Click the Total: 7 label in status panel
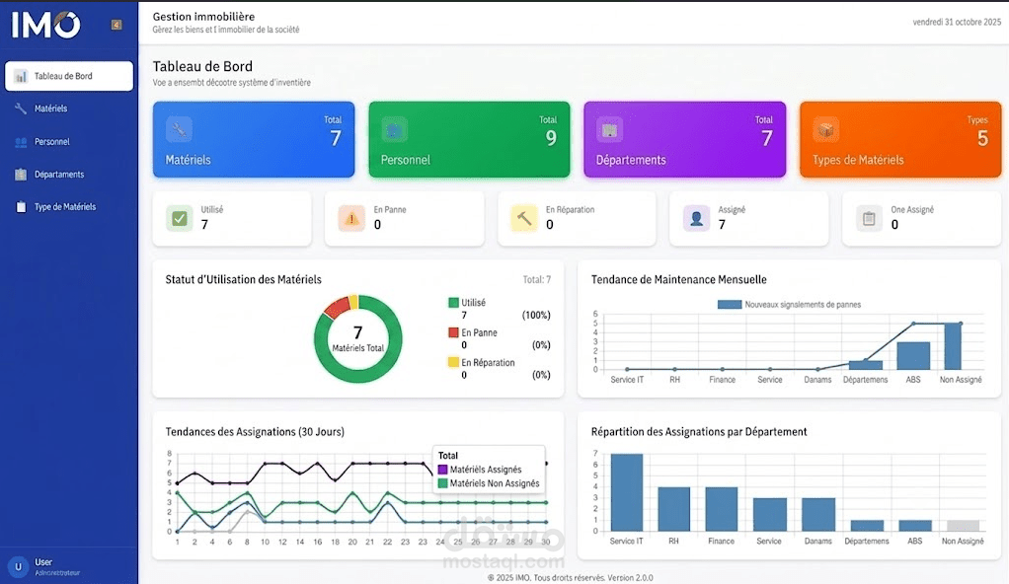The width and height of the screenshot is (1009, 584). (537, 280)
